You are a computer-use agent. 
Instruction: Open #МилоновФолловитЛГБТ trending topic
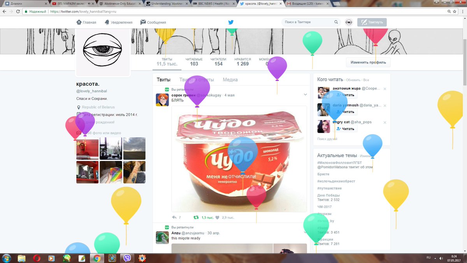[339, 162]
